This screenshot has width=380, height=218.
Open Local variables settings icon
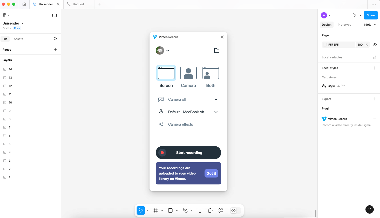tap(375, 57)
